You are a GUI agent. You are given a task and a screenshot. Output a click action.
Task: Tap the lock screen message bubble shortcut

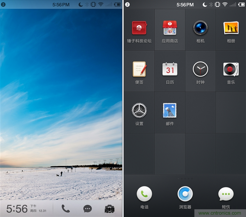click(88, 209)
